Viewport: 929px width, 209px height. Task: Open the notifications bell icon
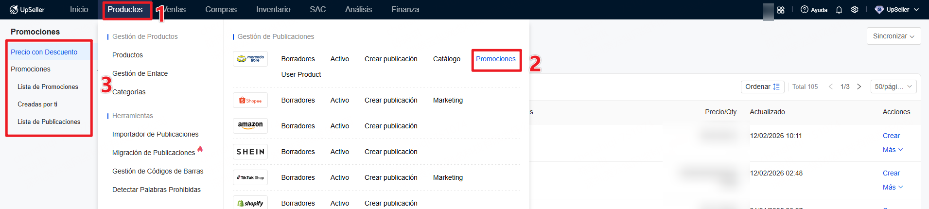click(839, 10)
